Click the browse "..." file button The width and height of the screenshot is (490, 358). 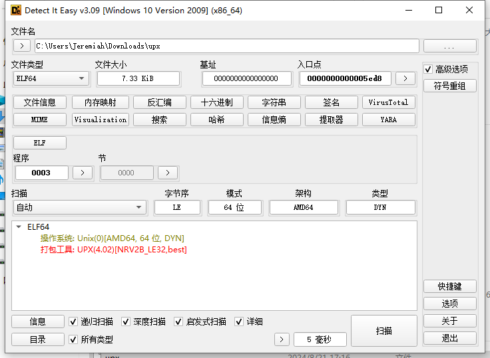449,46
